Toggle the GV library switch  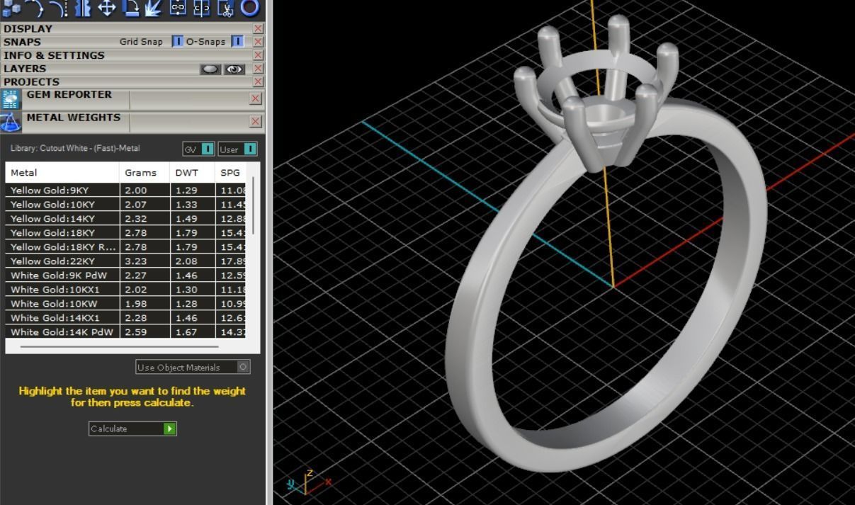198,149
